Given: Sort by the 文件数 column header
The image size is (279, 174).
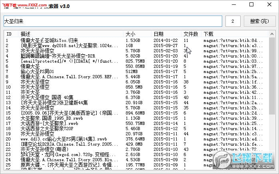Looking at the screenshot, I should pos(191,34).
